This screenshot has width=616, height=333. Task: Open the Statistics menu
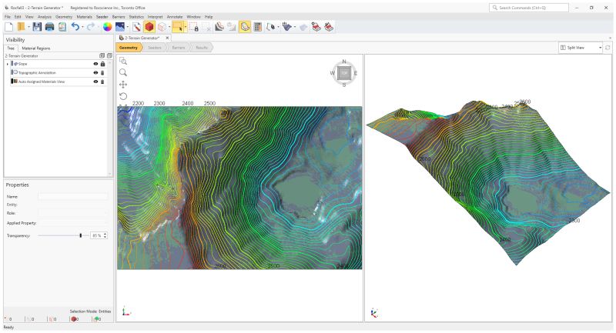(136, 17)
